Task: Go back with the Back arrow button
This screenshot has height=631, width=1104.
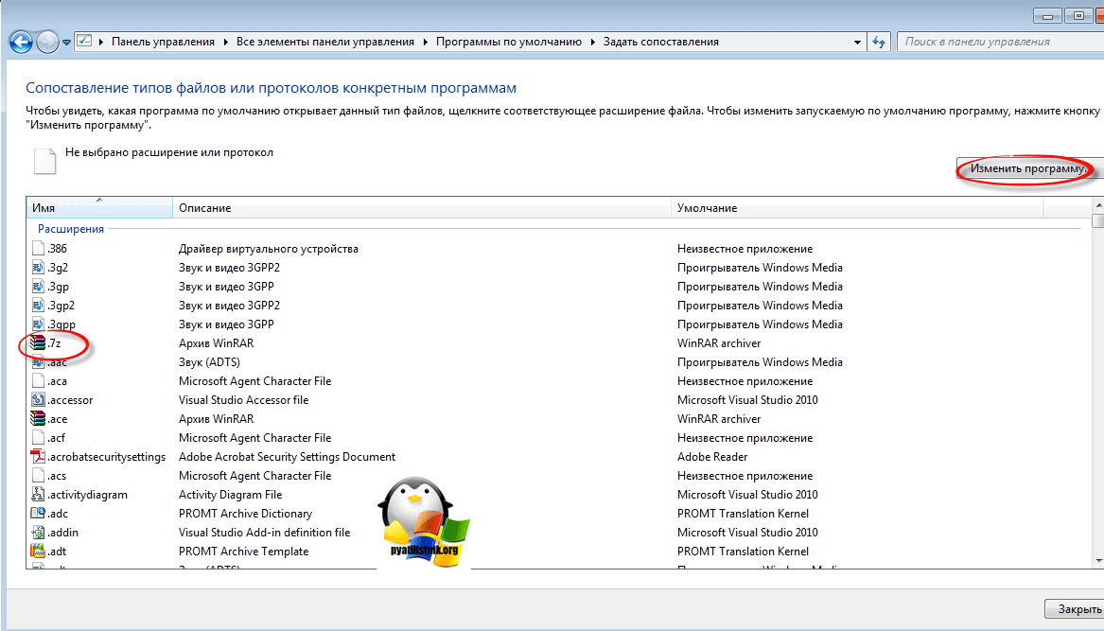Action: [21, 42]
